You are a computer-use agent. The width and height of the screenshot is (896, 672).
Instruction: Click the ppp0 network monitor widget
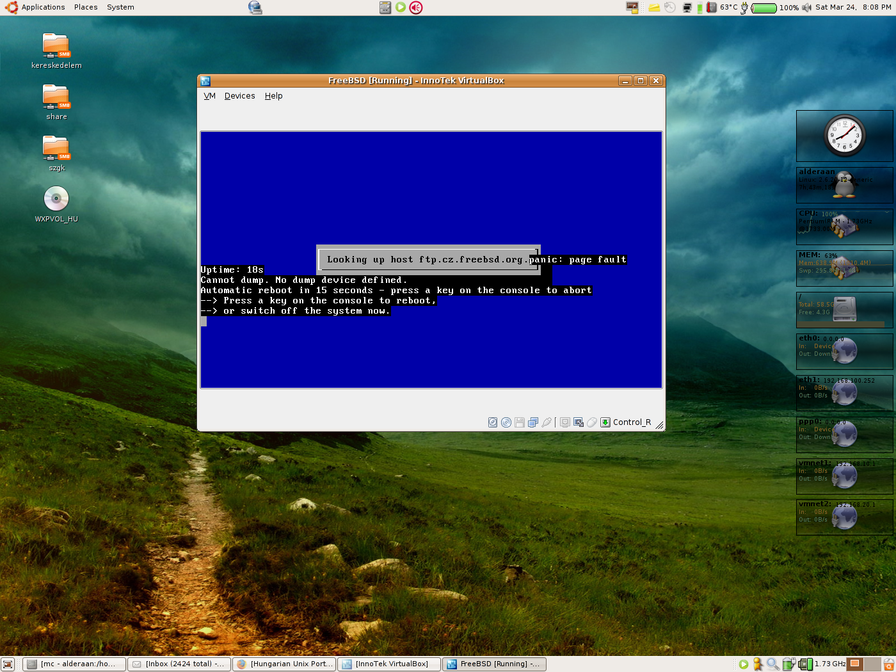click(x=845, y=435)
